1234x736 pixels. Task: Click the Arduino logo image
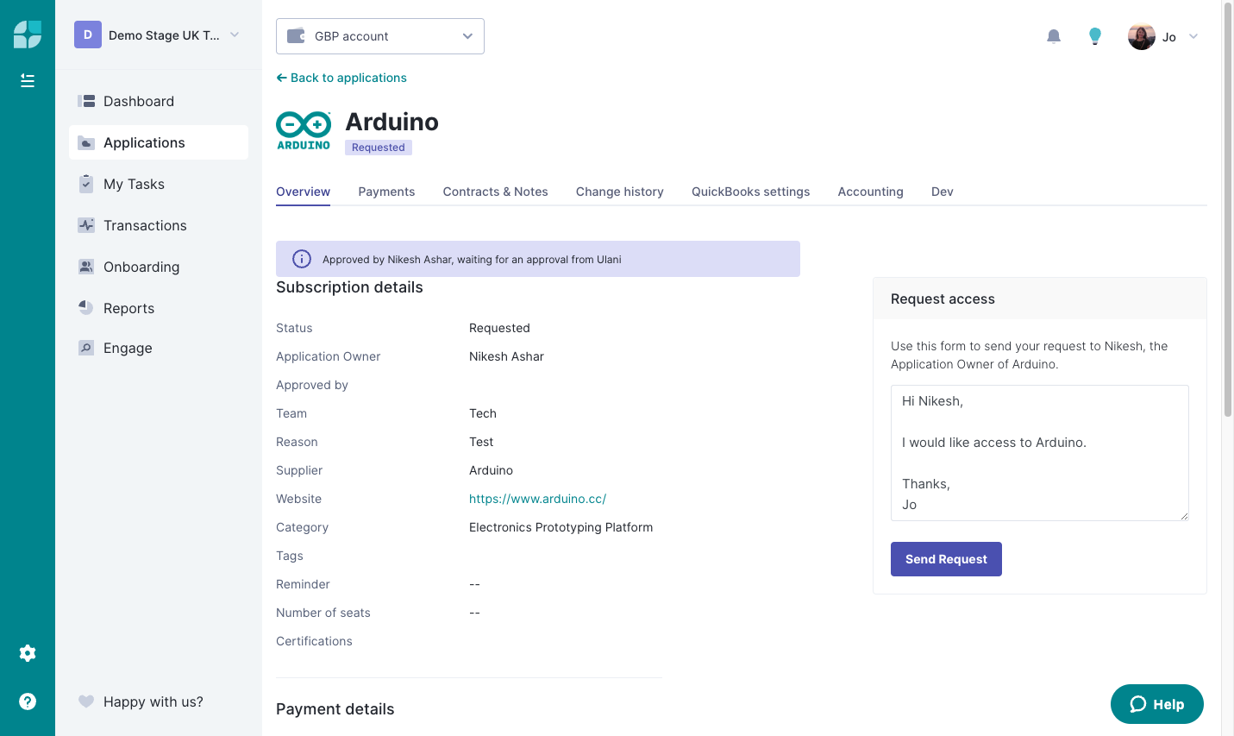(x=304, y=131)
